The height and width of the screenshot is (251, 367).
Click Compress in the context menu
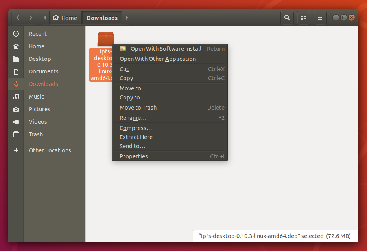pos(136,128)
